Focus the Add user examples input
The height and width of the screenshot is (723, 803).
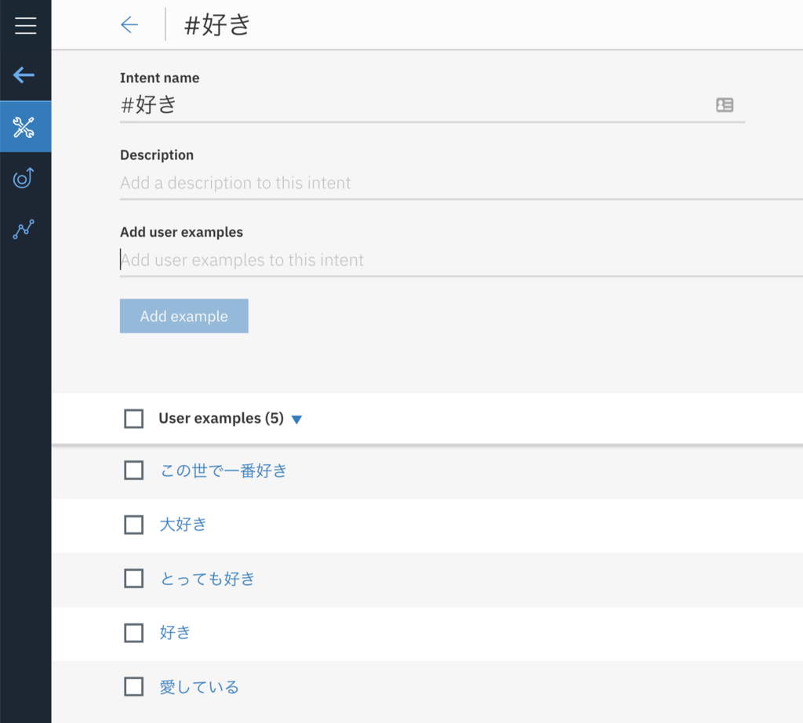tap(461, 260)
